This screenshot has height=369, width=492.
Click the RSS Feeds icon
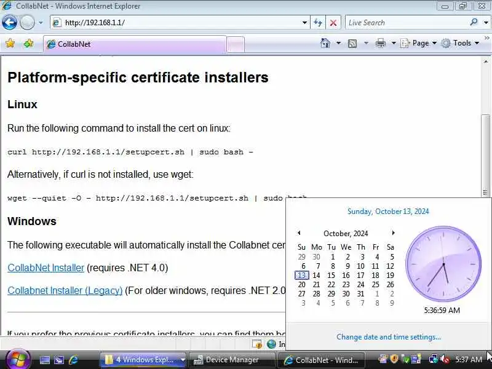tap(352, 44)
